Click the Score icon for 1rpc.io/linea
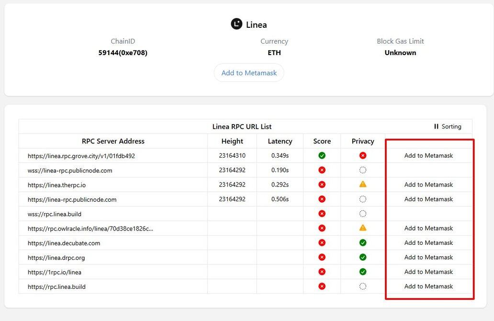Viewport: 494px width, 321px height. (x=322, y=272)
